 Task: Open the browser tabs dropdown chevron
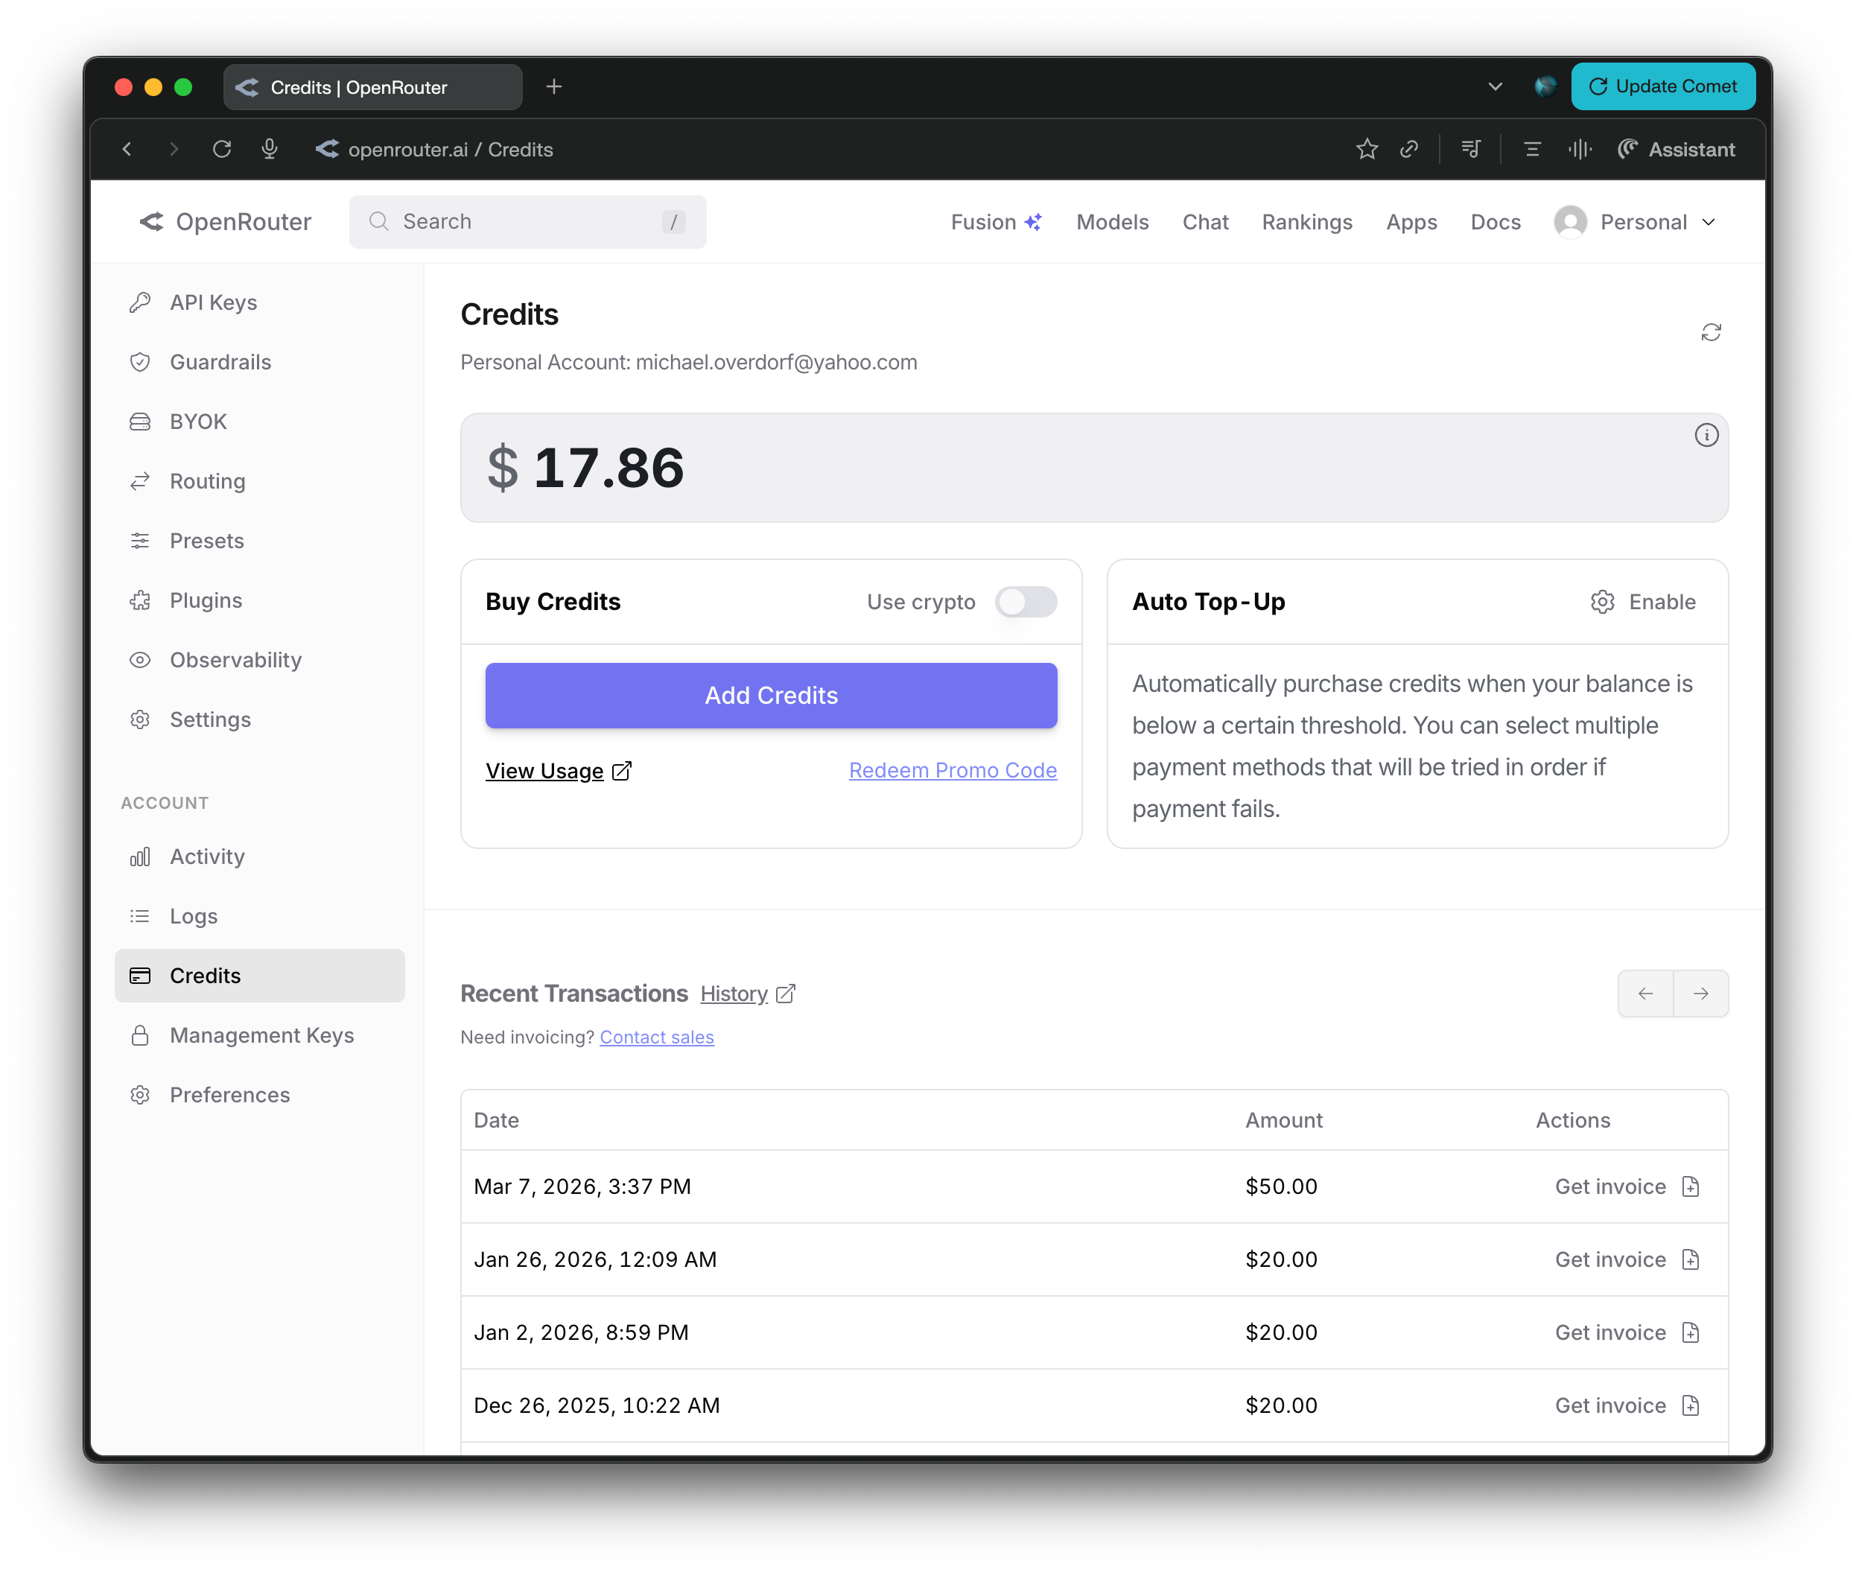pos(1495,86)
